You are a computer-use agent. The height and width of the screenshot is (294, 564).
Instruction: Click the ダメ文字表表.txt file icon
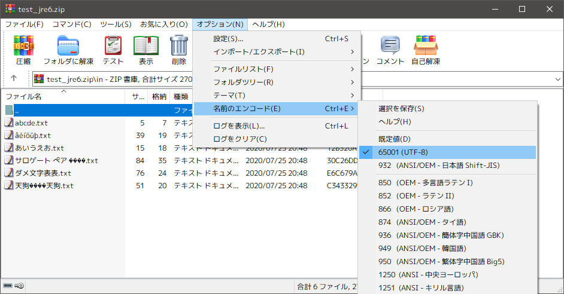tap(9, 173)
